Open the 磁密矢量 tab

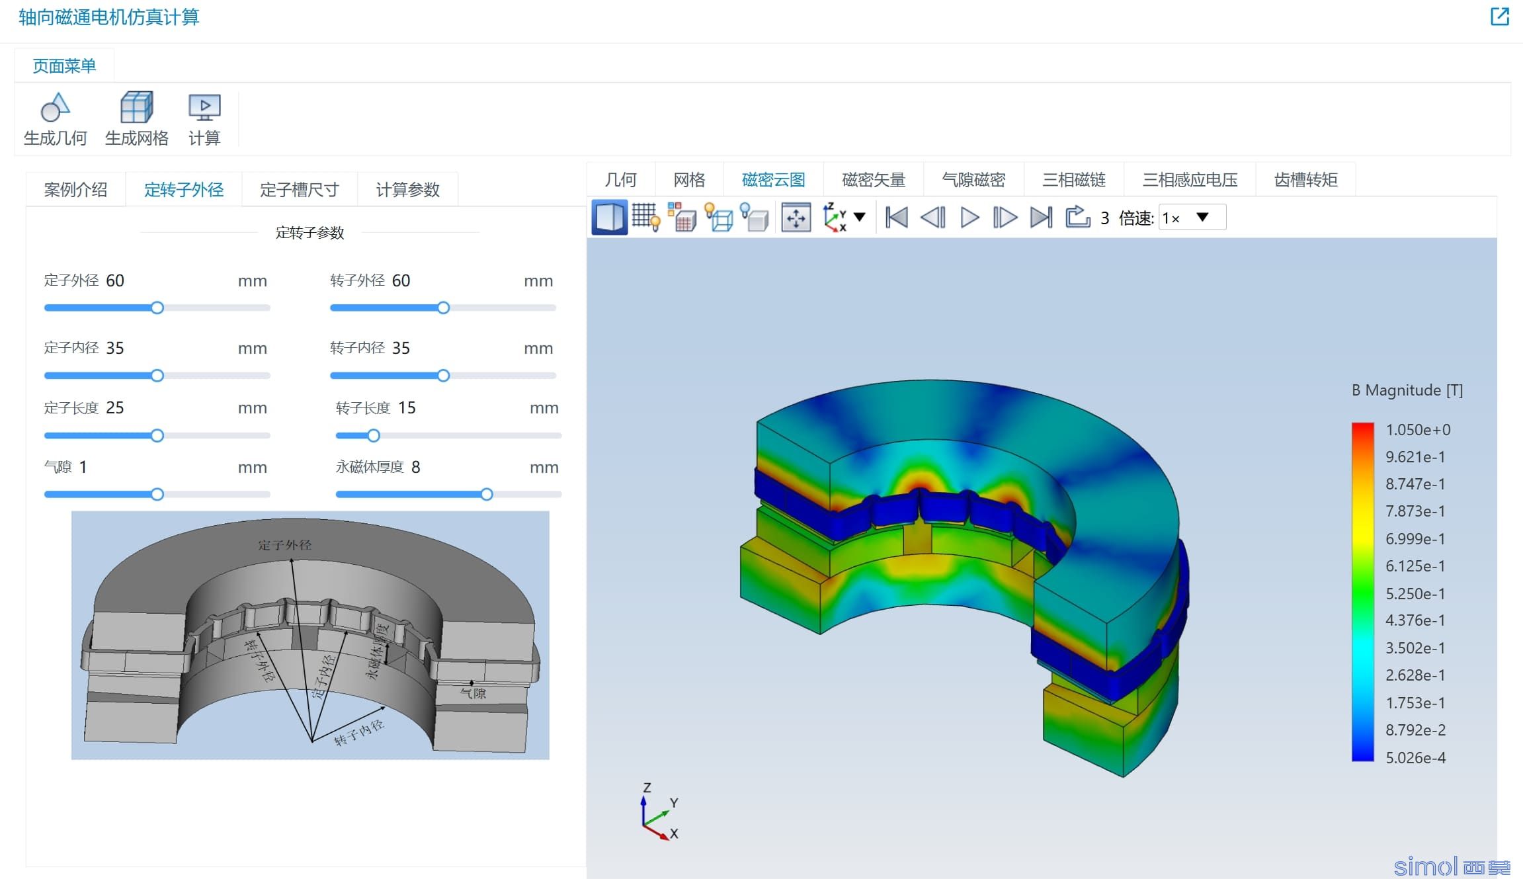(874, 180)
